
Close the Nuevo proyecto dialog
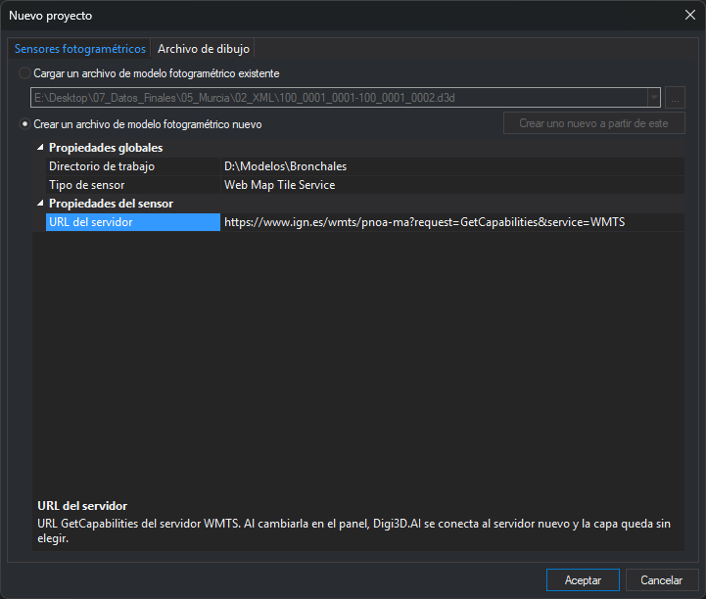(689, 15)
